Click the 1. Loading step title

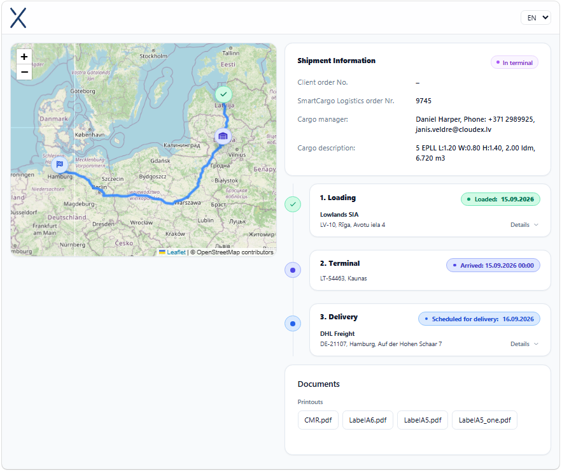(x=338, y=198)
